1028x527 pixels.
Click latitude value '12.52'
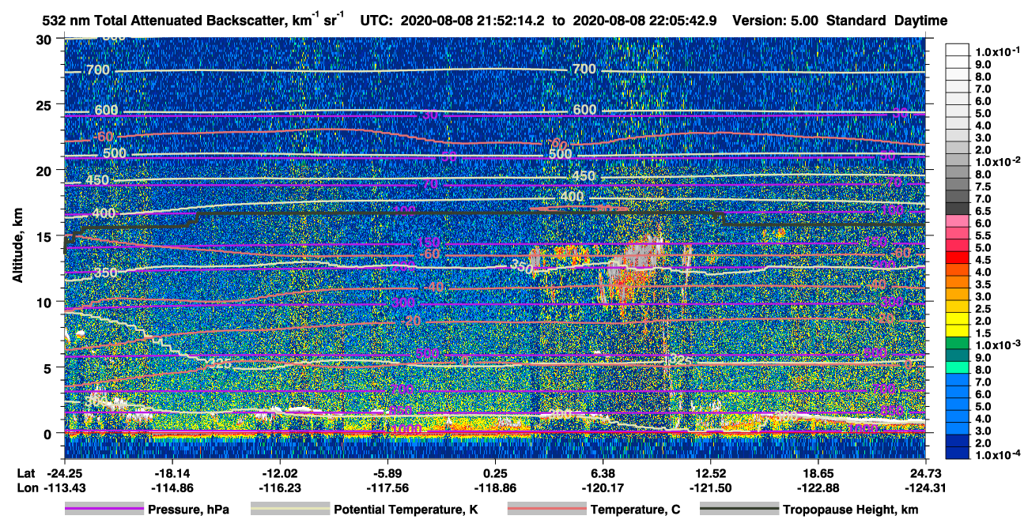pyautogui.click(x=711, y=473)
